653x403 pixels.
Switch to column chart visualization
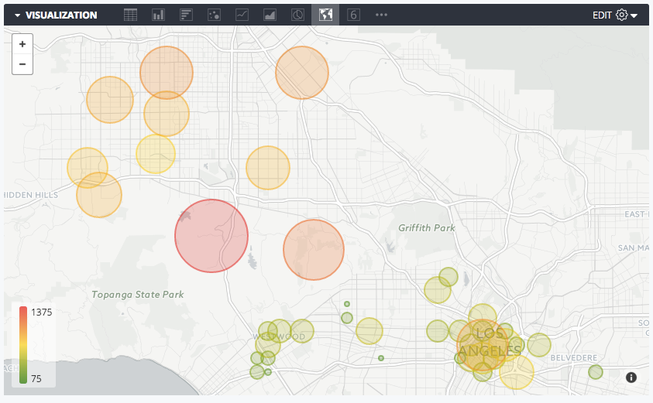click(158, 15)
